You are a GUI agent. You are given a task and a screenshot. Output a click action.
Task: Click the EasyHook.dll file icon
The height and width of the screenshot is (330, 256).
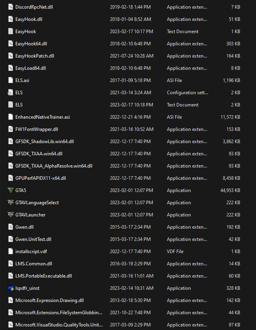click(11, 19)
